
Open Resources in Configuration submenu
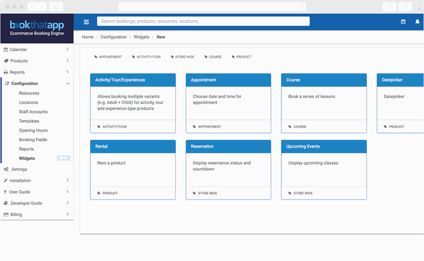(29, 93)
